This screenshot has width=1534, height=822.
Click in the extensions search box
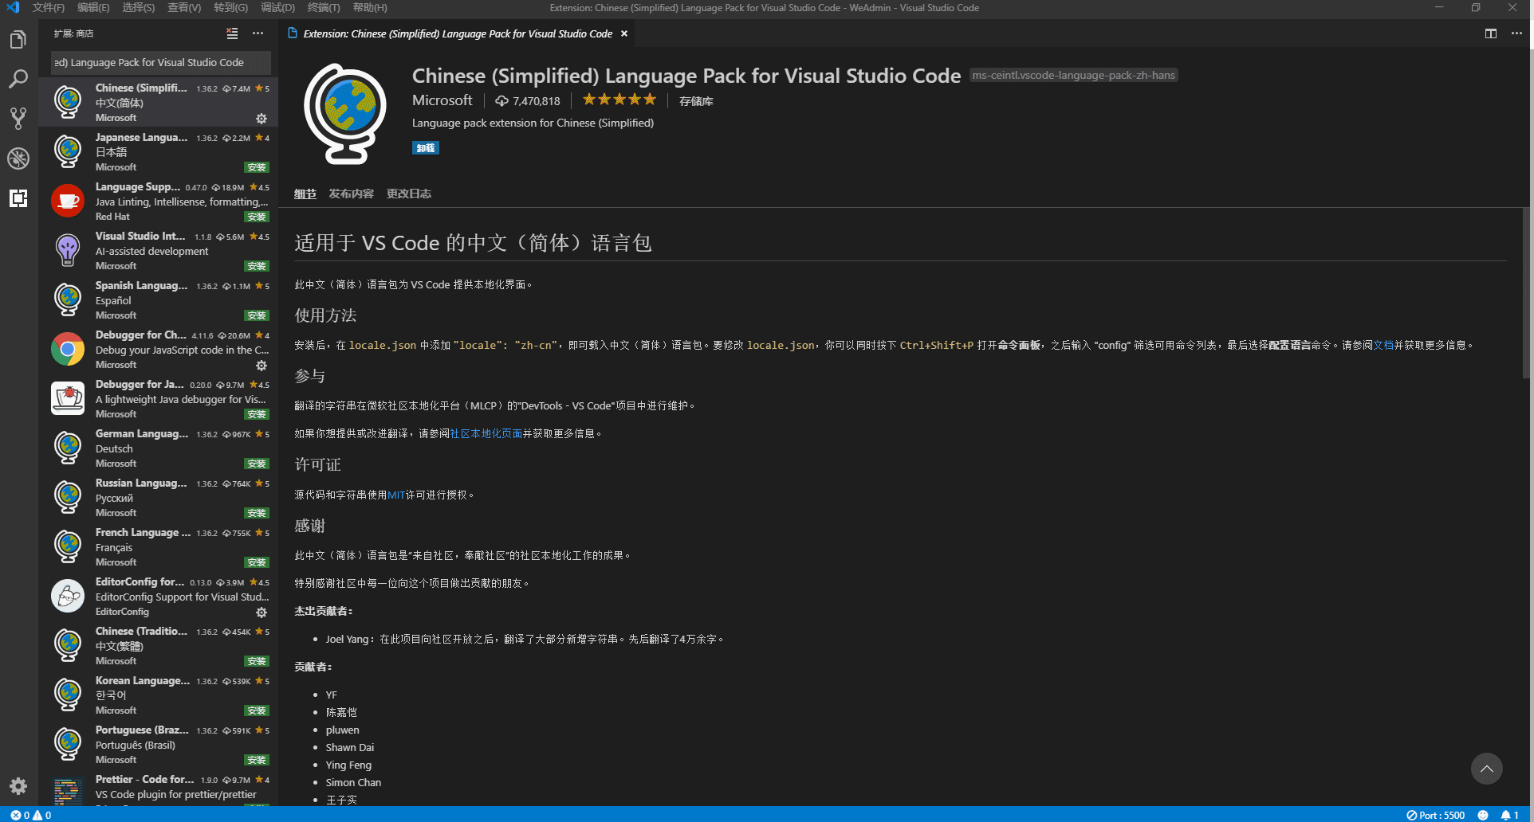159,62
